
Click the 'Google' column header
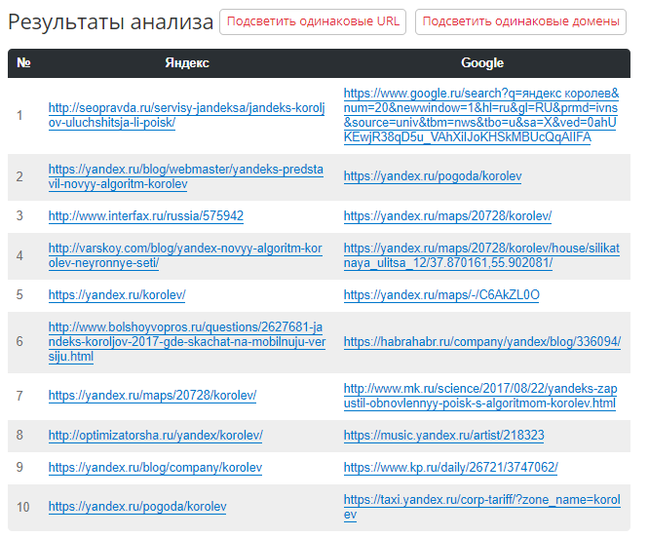482,63
